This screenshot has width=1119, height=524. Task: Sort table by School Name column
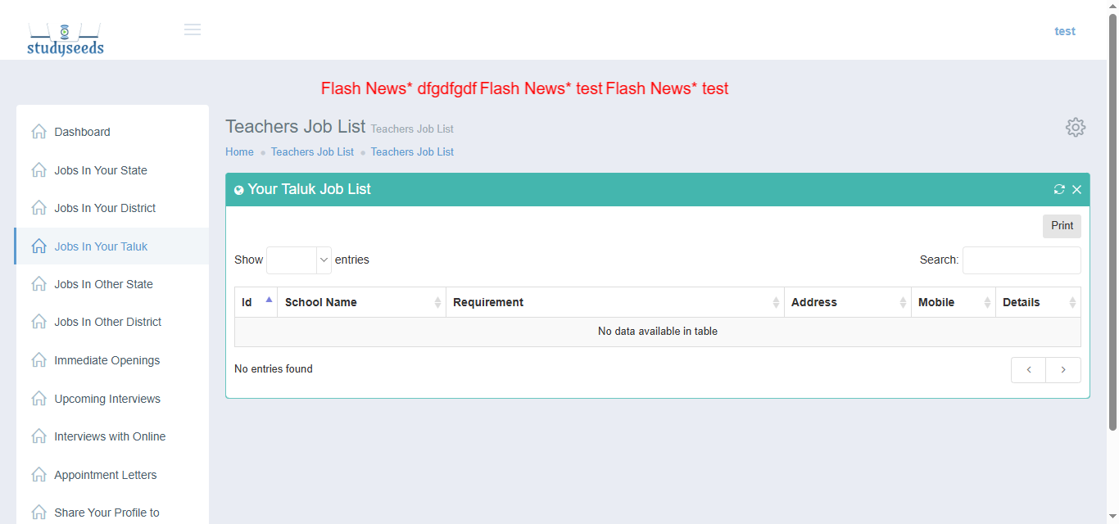(360, 302)
